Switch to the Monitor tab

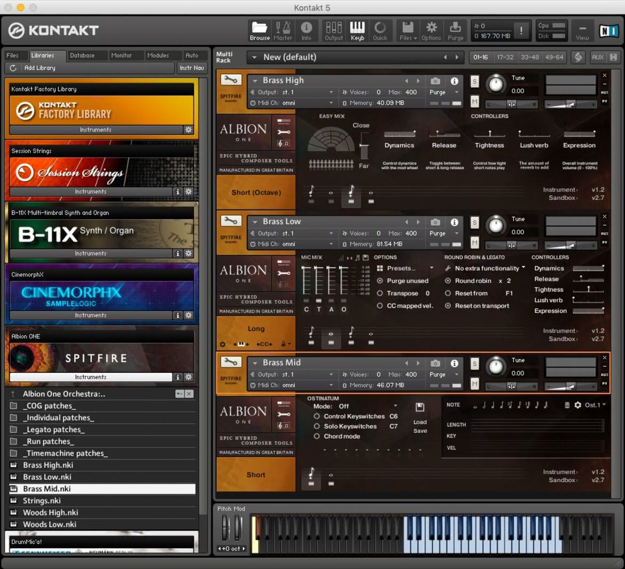coord(121,56)
